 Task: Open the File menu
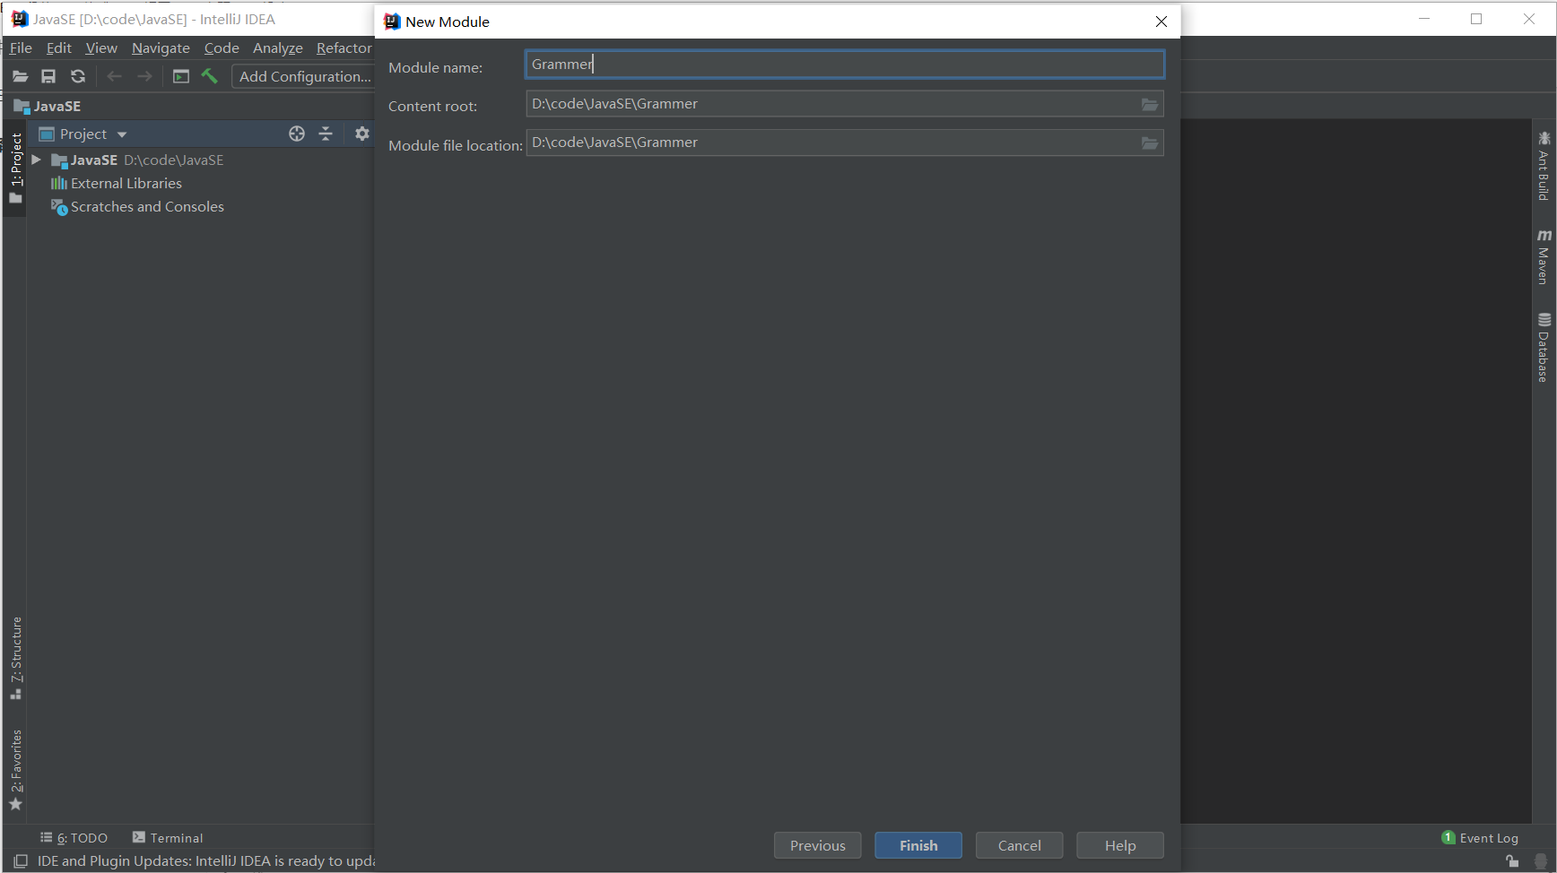pyautogui.click(x=21, y=48)
